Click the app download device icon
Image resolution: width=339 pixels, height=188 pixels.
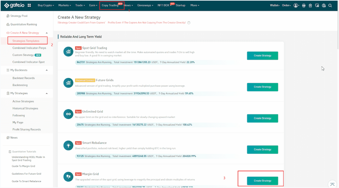[x=304, y=5]
